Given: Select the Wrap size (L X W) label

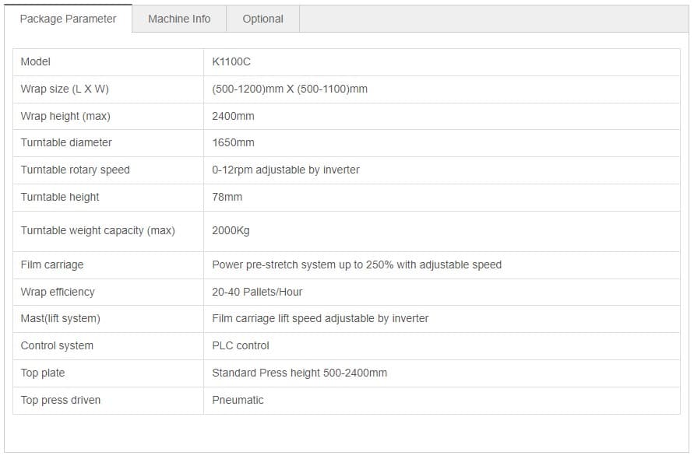Looking at the screenshot, I should tap(65, 89).
